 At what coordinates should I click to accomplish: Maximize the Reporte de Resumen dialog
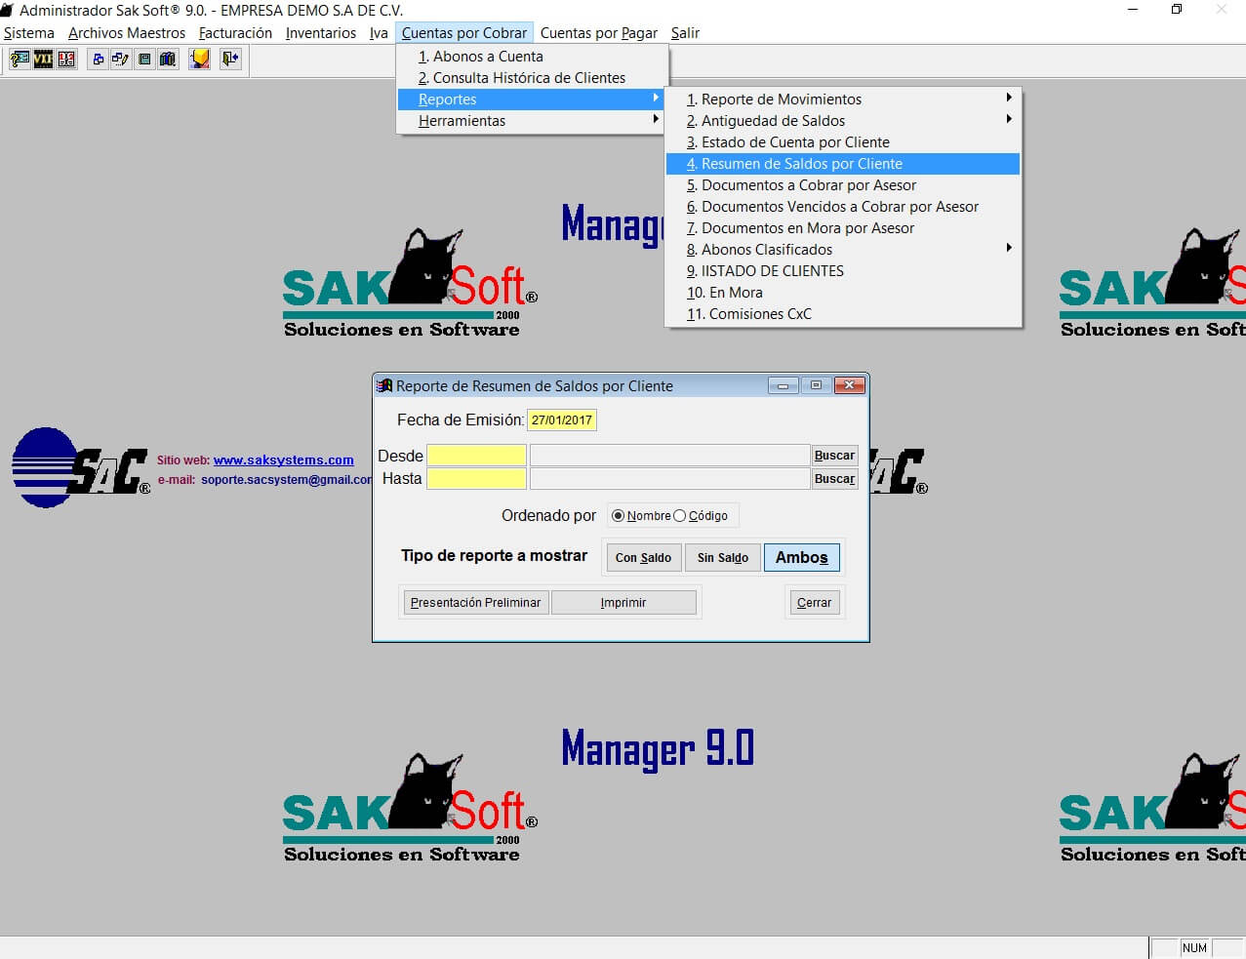(x=816, y=385)
